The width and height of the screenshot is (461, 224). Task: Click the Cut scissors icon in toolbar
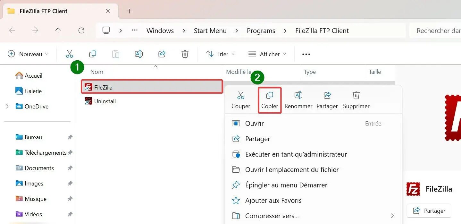(70, 54)
